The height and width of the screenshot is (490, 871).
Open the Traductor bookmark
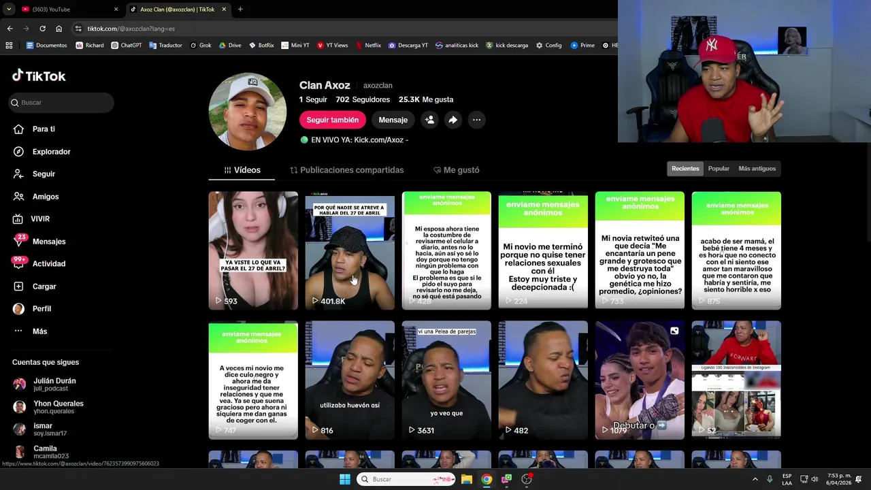coord(165,46)
